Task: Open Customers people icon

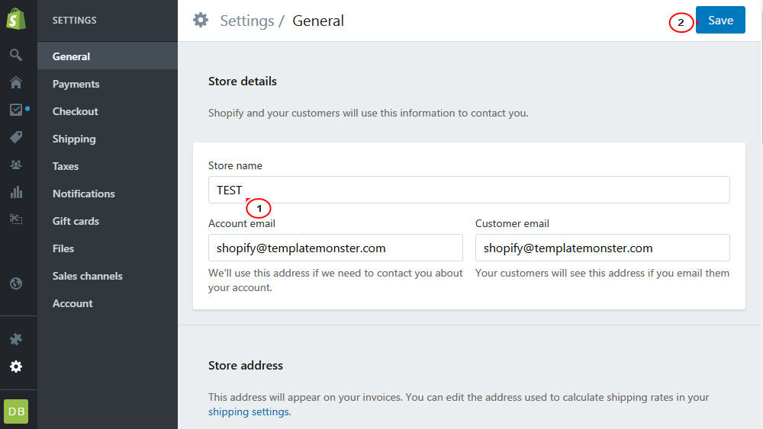Action: coord(16,165)
